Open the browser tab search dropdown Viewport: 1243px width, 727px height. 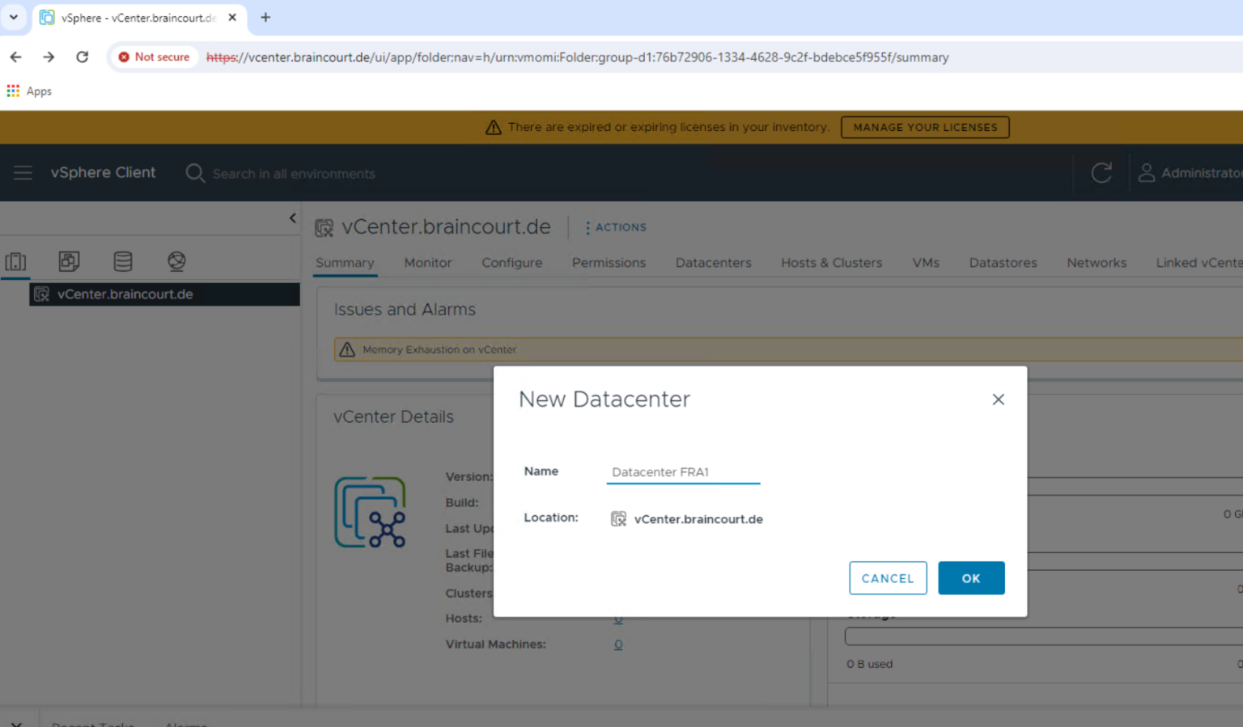(13, 17)
